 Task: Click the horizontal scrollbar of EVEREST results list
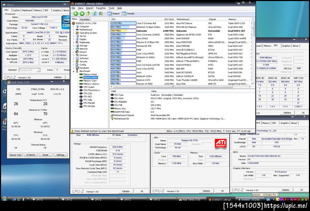pyautogui.click(x=180, y=87)
